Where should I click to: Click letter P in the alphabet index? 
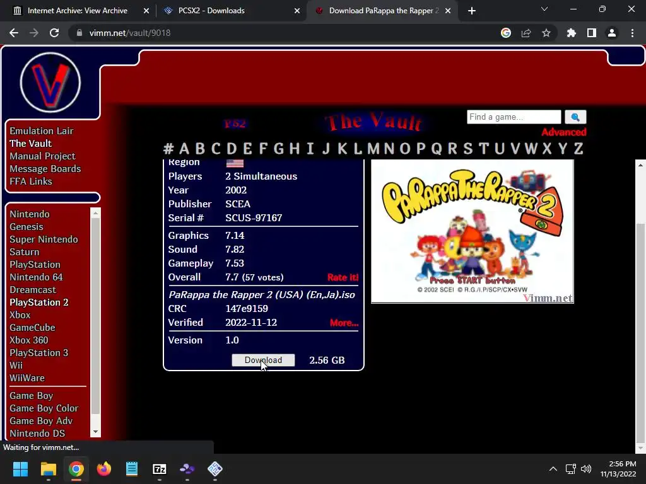point(420,149)
